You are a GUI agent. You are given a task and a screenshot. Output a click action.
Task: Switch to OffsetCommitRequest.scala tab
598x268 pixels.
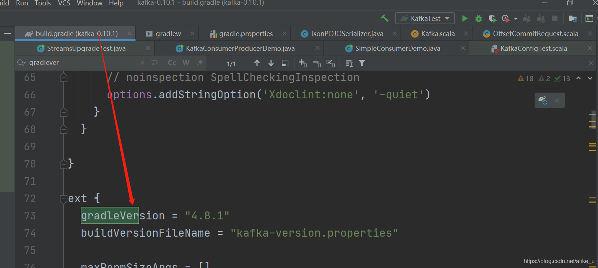tap(535, 33)
